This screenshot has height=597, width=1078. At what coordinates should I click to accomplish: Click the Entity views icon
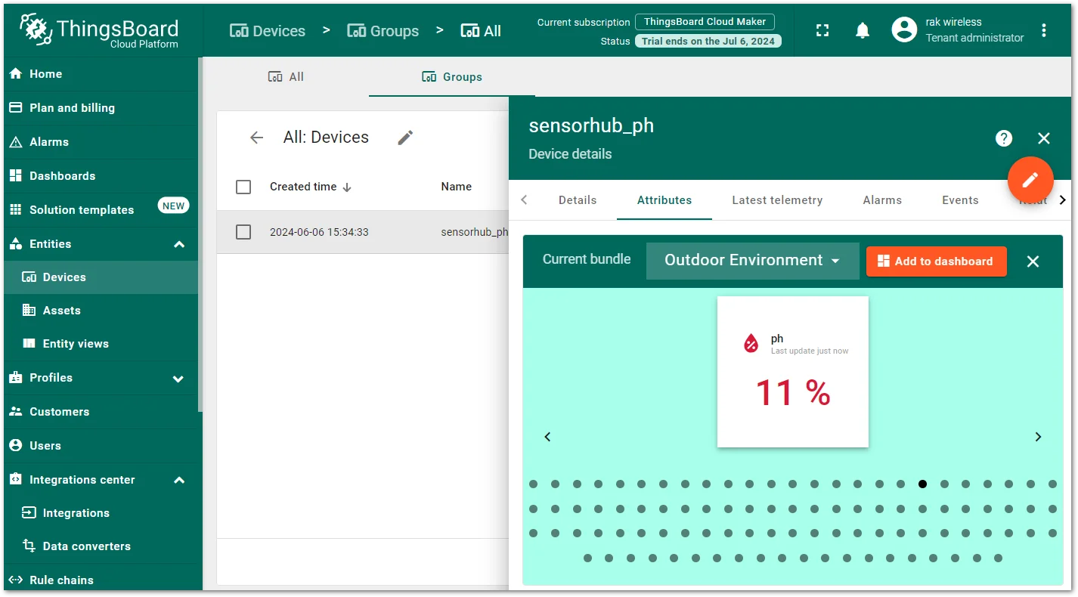point(29,344)
